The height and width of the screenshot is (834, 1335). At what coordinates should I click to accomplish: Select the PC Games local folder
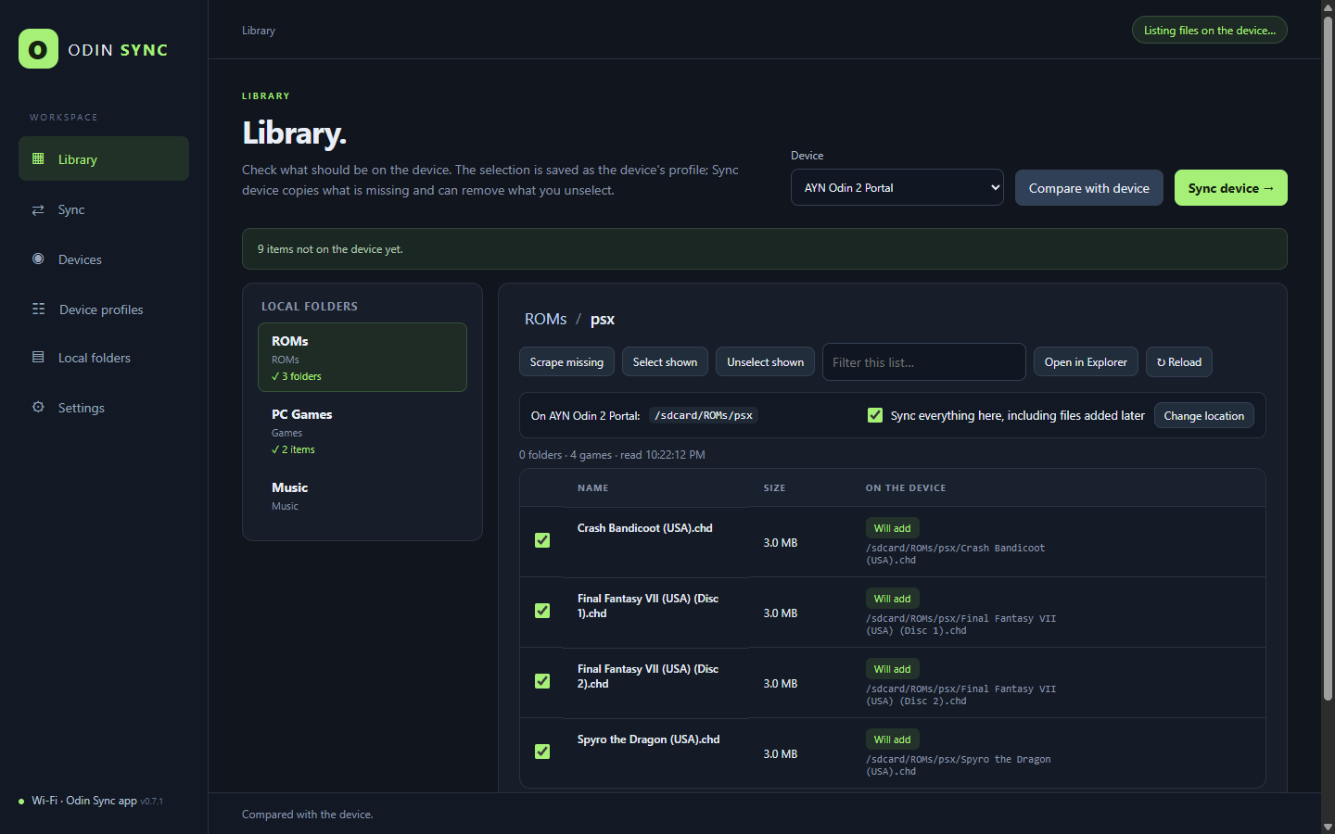click(x=362, y=431)
